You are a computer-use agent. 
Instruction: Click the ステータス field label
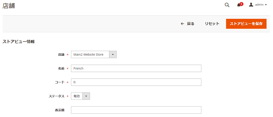[57, 96]
